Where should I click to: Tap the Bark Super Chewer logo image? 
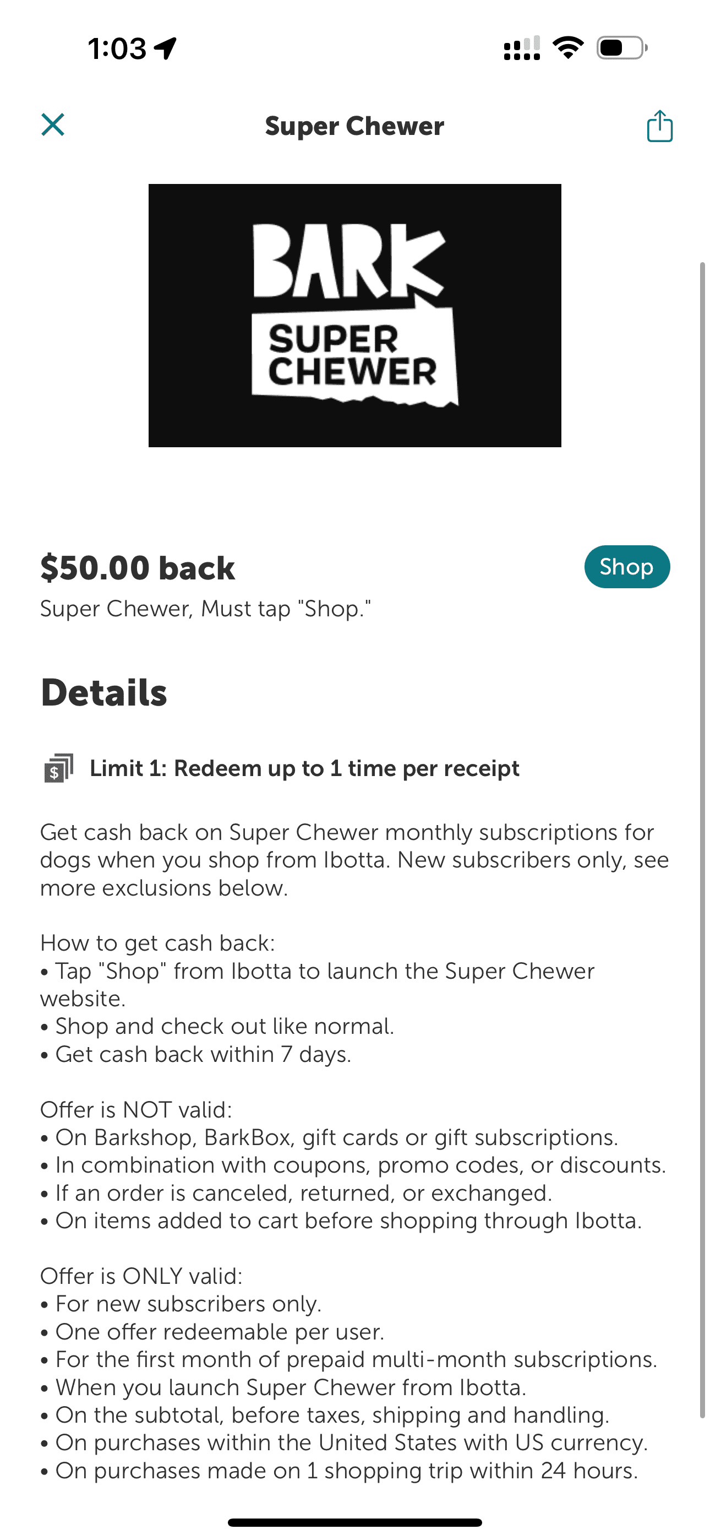point(354,315)
